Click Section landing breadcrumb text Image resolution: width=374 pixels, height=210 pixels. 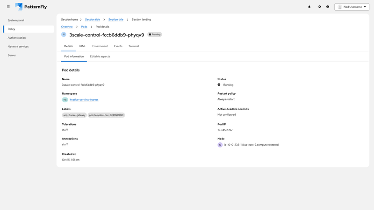tap(141, 20)
